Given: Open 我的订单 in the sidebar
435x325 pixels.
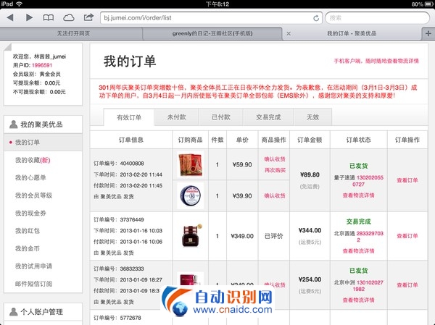Looking at the screenshot, I should point(43,143).
